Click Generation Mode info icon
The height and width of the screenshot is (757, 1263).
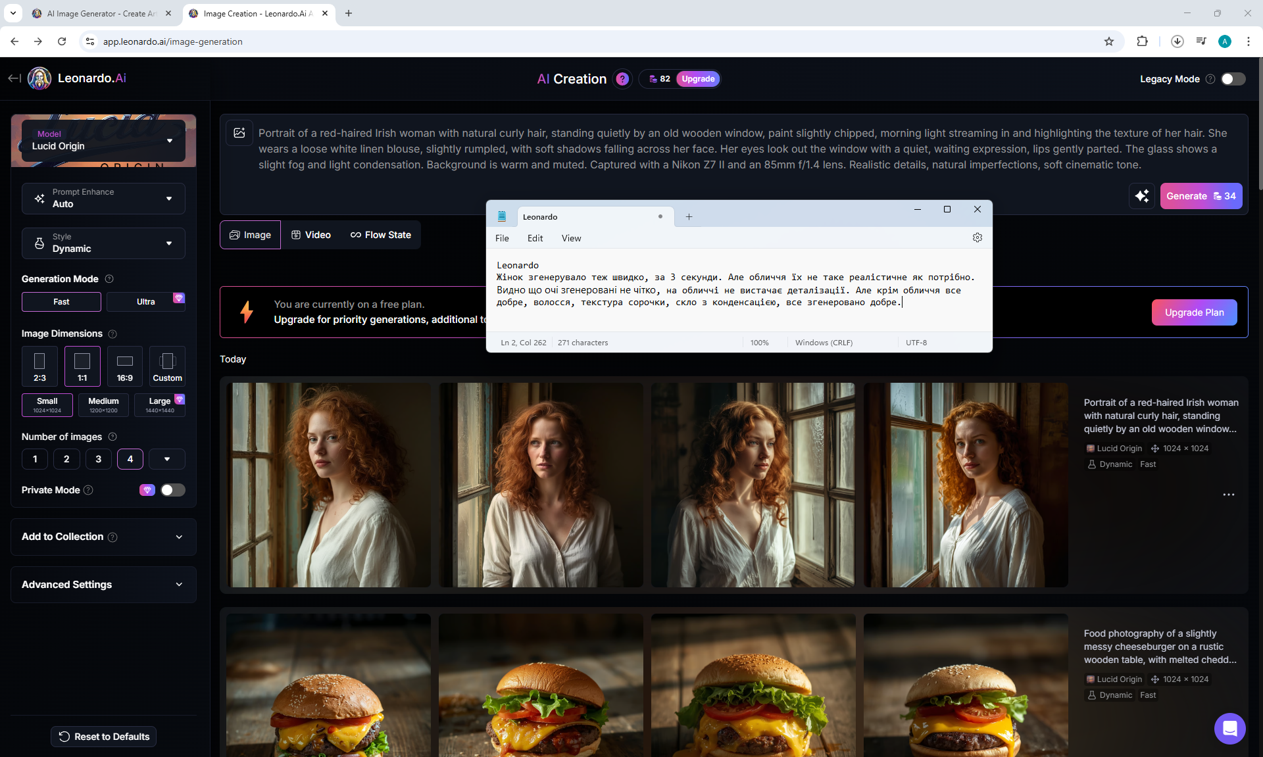109,279
